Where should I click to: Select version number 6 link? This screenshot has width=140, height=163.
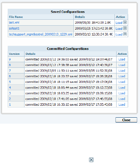[10, 76]
